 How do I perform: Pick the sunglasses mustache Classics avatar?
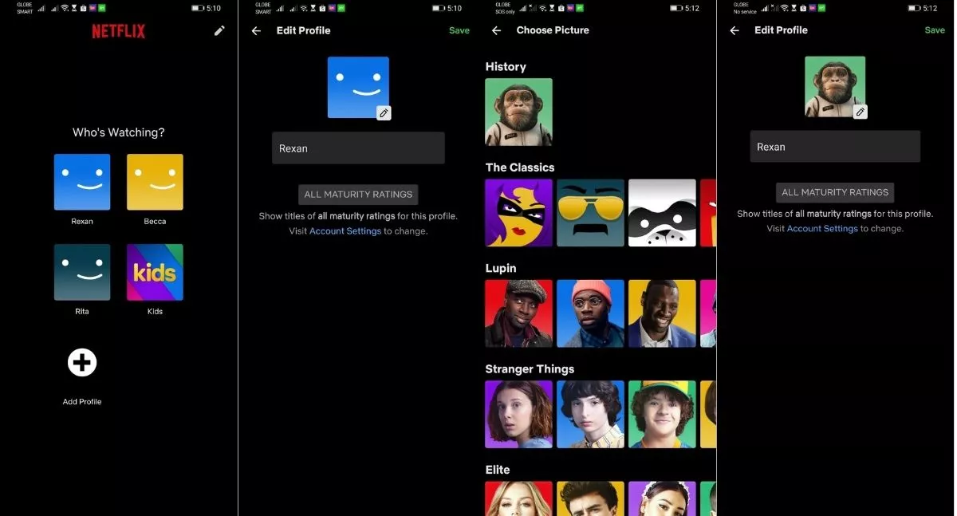coord(590,213)
